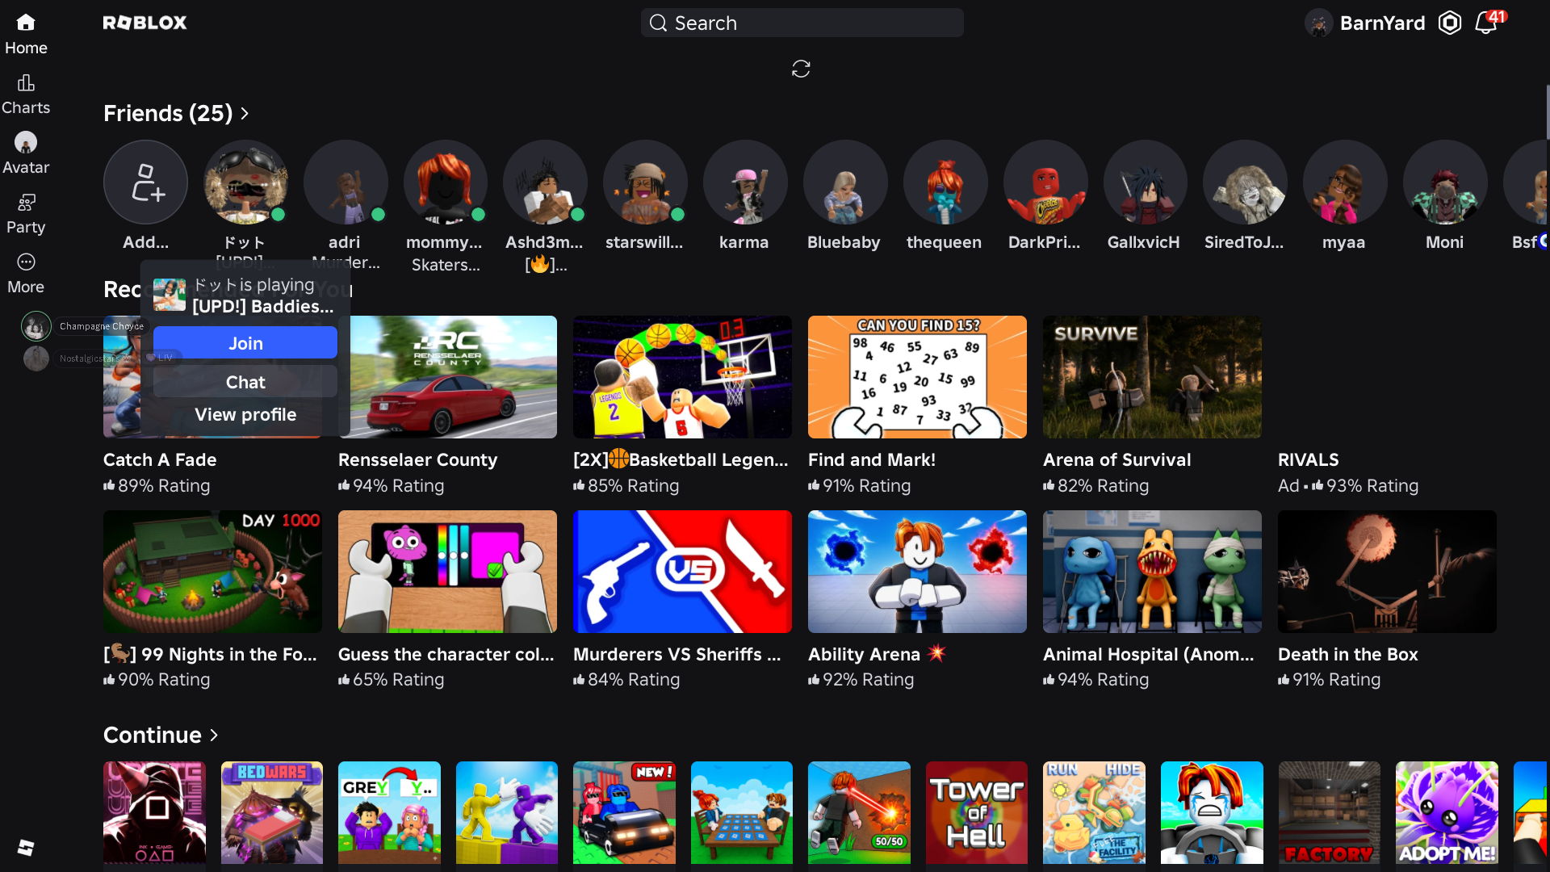Click the Search input field
This screenshot has width=1550, height=872.
pos(802,23)
